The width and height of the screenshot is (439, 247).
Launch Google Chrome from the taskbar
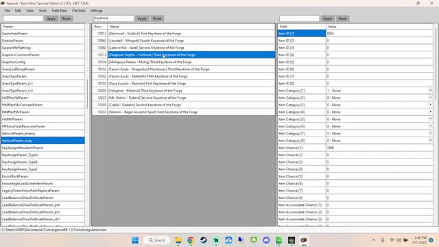coord(191,240)
